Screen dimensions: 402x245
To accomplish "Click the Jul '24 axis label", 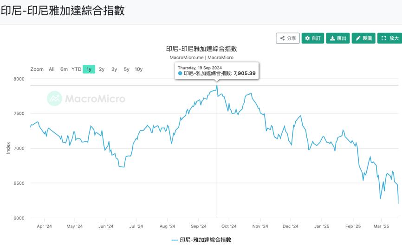I will tap(136, 226).
